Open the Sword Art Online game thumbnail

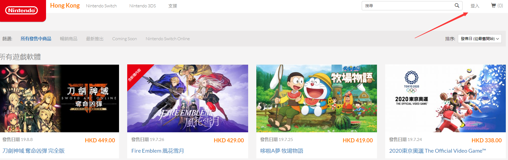click(x=59, y=98)
